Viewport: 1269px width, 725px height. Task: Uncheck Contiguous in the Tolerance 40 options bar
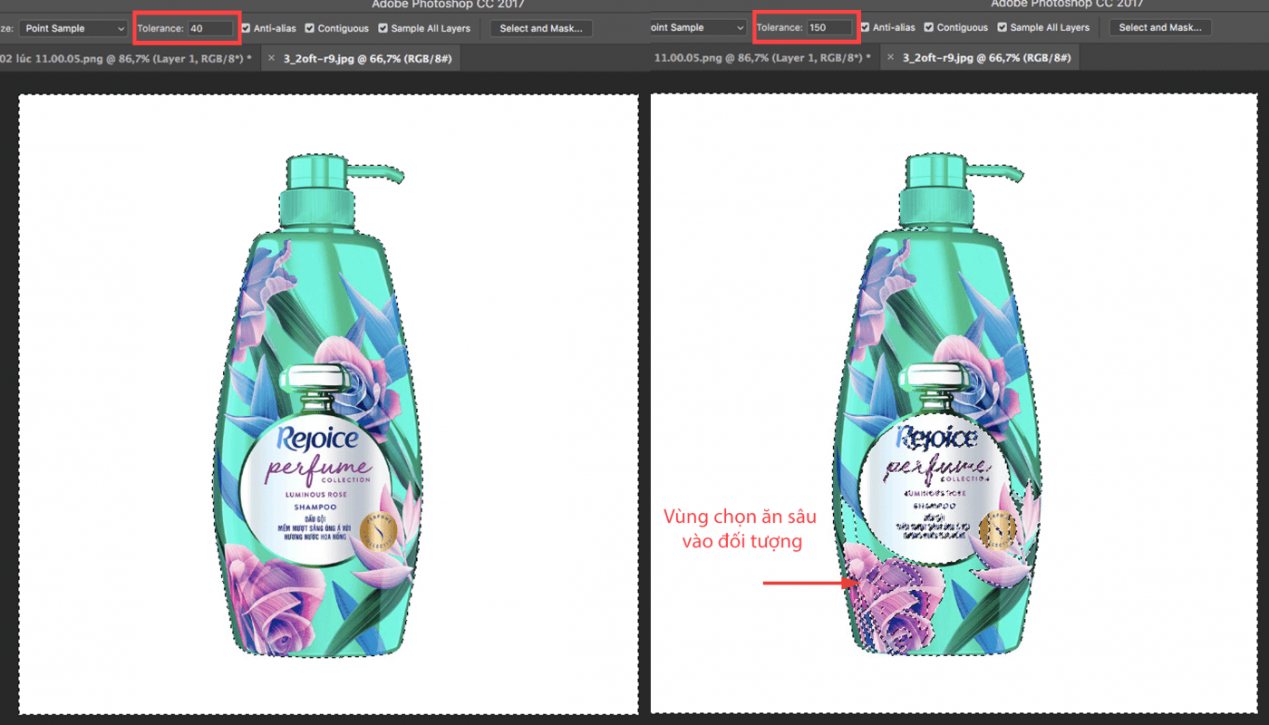[x=310, y=28]
